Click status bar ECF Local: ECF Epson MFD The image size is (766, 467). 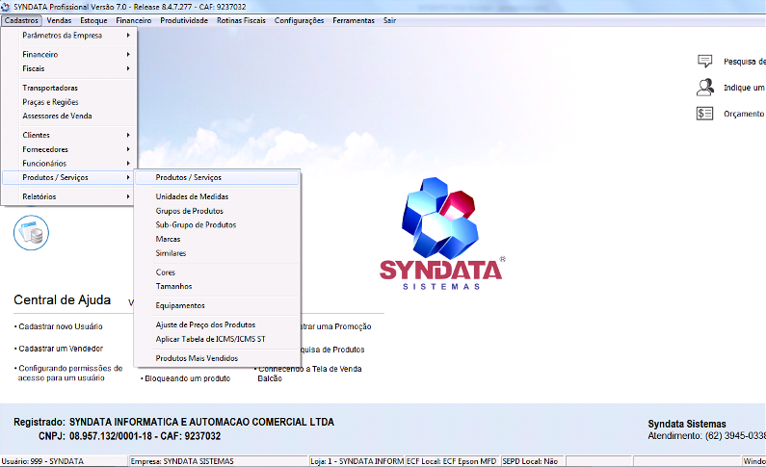tap(451, 461)
